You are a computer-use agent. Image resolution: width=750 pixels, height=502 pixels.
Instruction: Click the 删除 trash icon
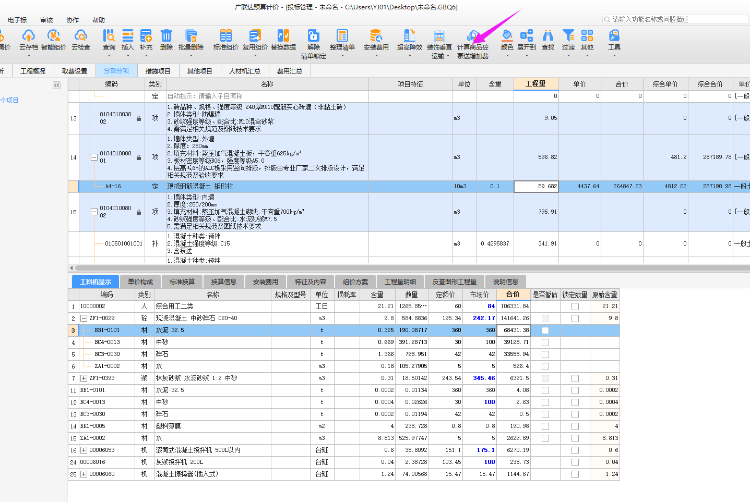click(166, 35)
